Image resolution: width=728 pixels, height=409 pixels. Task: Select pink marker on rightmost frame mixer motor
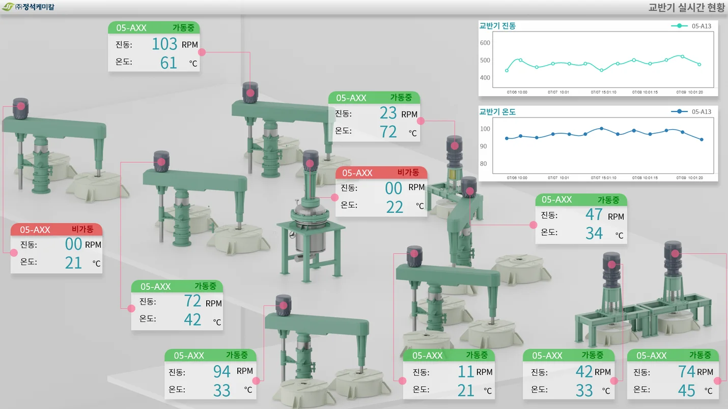pyautogui.click(x=676, y=253)
